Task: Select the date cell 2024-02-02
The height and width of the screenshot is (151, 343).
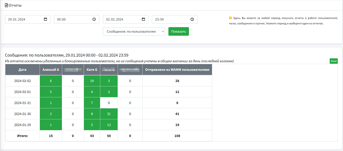Action: tap(22, 81)
